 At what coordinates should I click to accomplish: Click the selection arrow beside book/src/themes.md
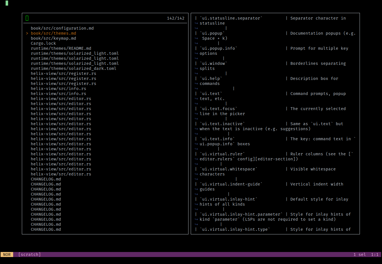27,33
